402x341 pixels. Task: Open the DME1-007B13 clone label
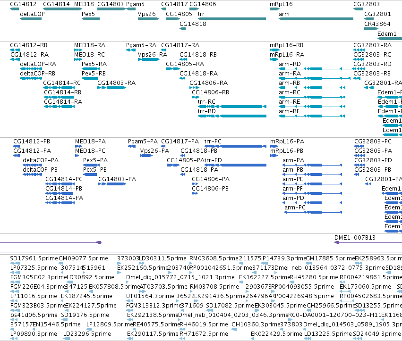point(355,238)
